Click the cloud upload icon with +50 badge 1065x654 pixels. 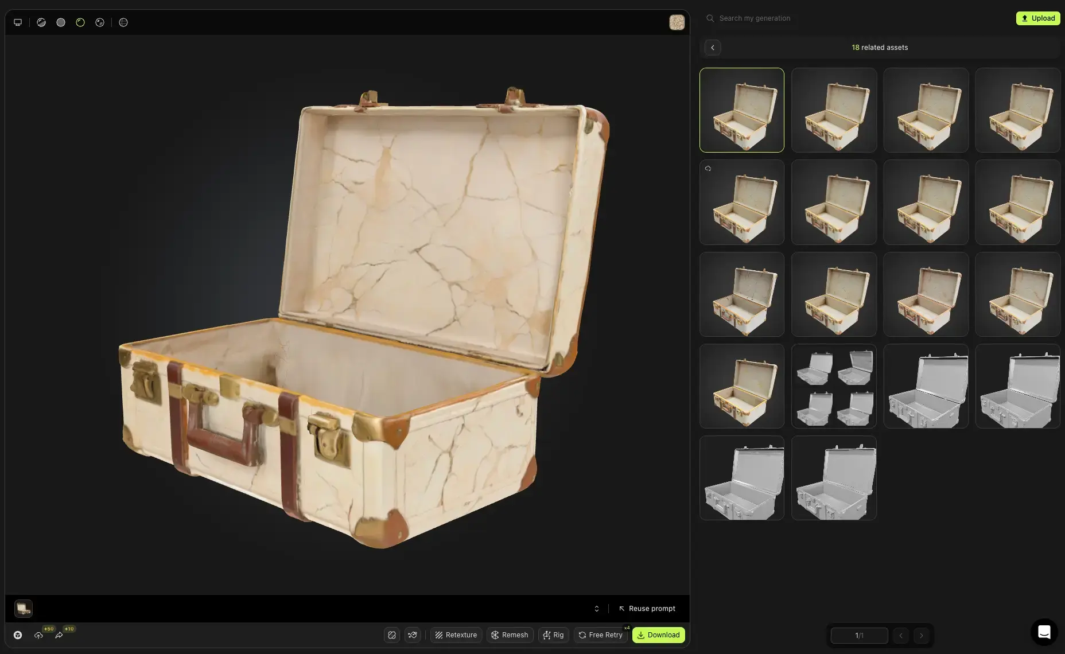point(38,635)
